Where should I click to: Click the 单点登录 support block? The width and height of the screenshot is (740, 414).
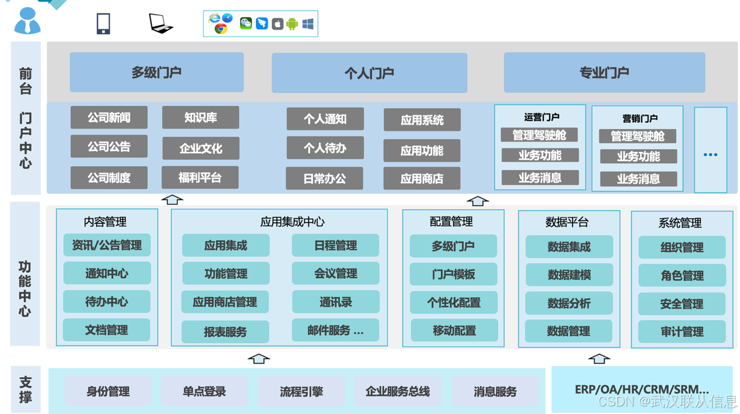coord(204,391)
